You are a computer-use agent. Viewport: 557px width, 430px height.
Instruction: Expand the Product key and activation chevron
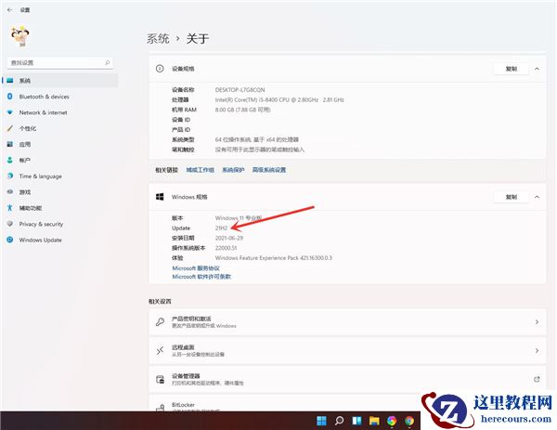[x=537, y=322]
